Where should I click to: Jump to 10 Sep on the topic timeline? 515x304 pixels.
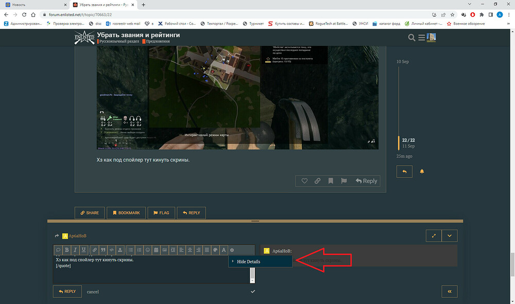pyautogui.click(x=402, y=62)
